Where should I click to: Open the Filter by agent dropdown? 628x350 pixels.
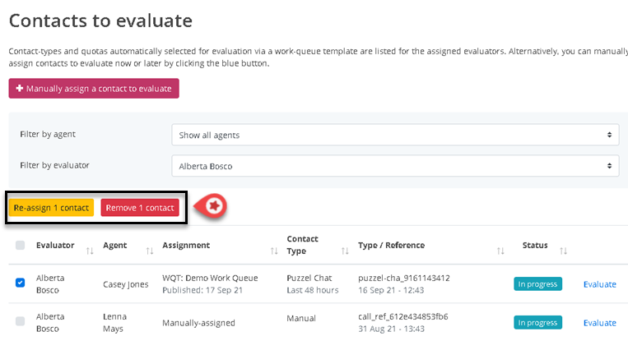pyautogui.click(x=395, y=135)
